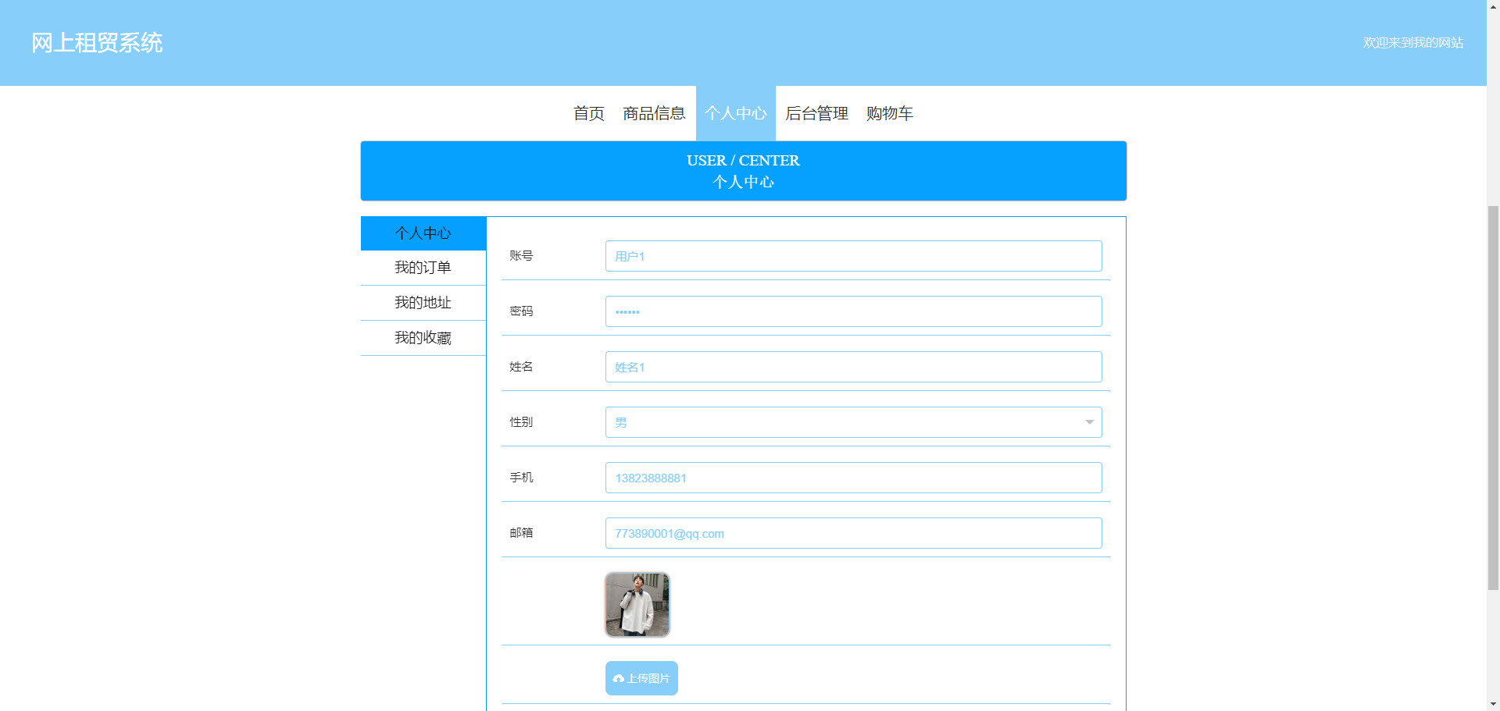Click the 密码 input field
The width and height of the screenshot is (1500, 711).
pos(853,311)
